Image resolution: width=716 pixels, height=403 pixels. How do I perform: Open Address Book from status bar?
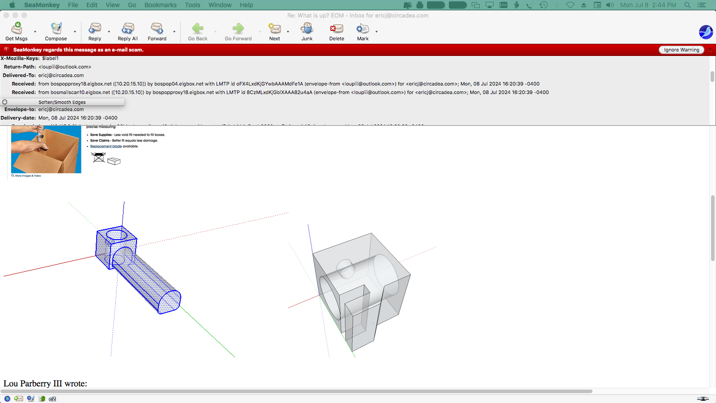(x=42, y=399)
